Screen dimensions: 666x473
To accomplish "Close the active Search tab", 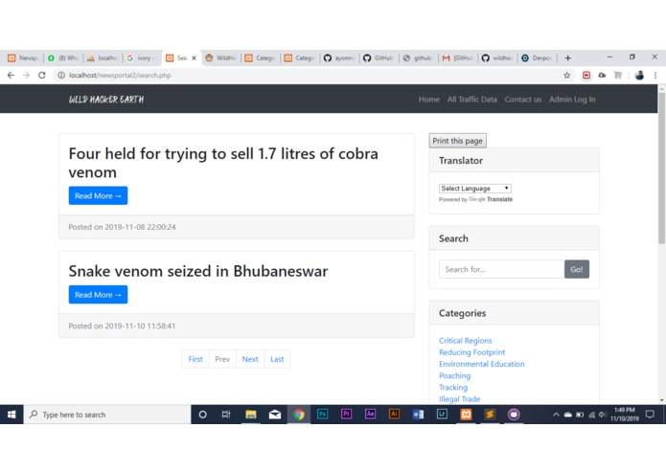I will 195,58.
